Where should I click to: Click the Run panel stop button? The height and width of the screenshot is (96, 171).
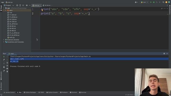(x=4, y=63)
